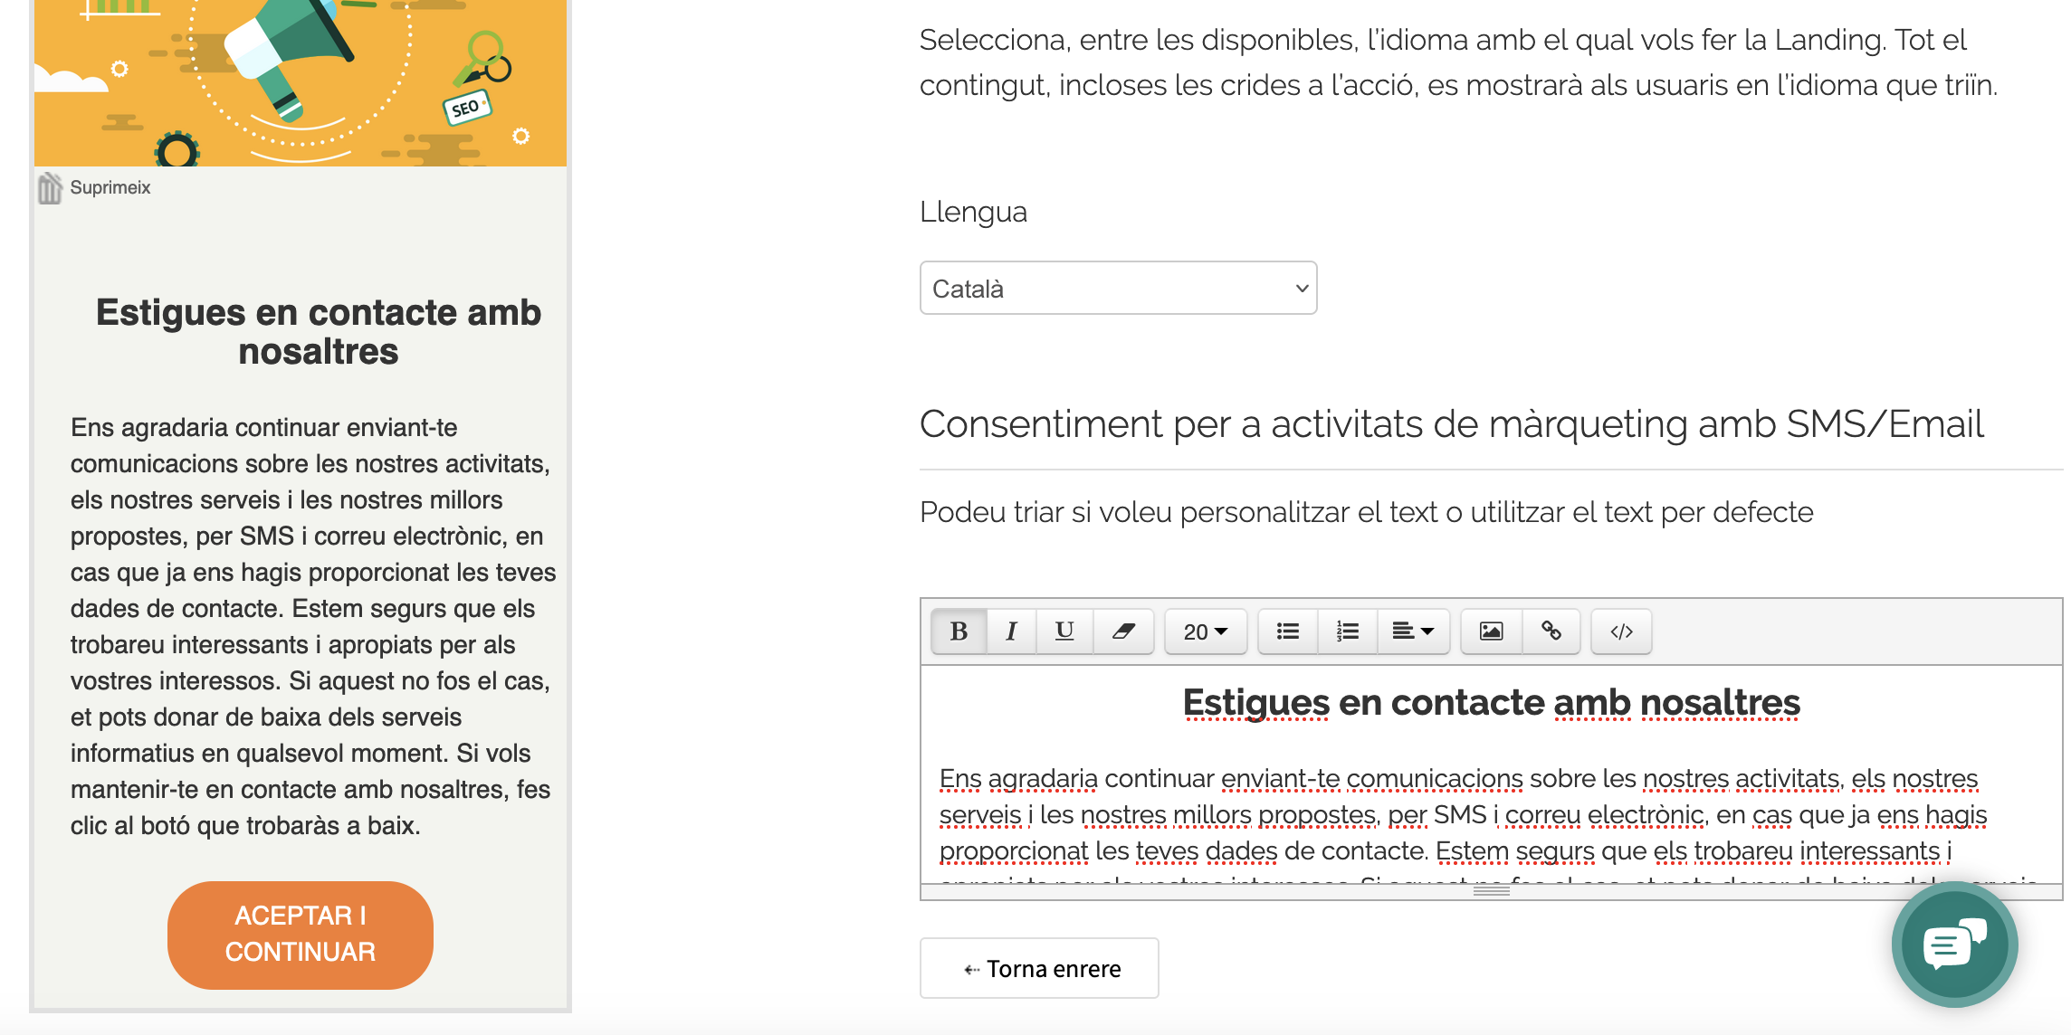The height and width of the screenshot is (1035, 2071).
Task: Insert a picture via the image icon
Action: click(1491, 631)
